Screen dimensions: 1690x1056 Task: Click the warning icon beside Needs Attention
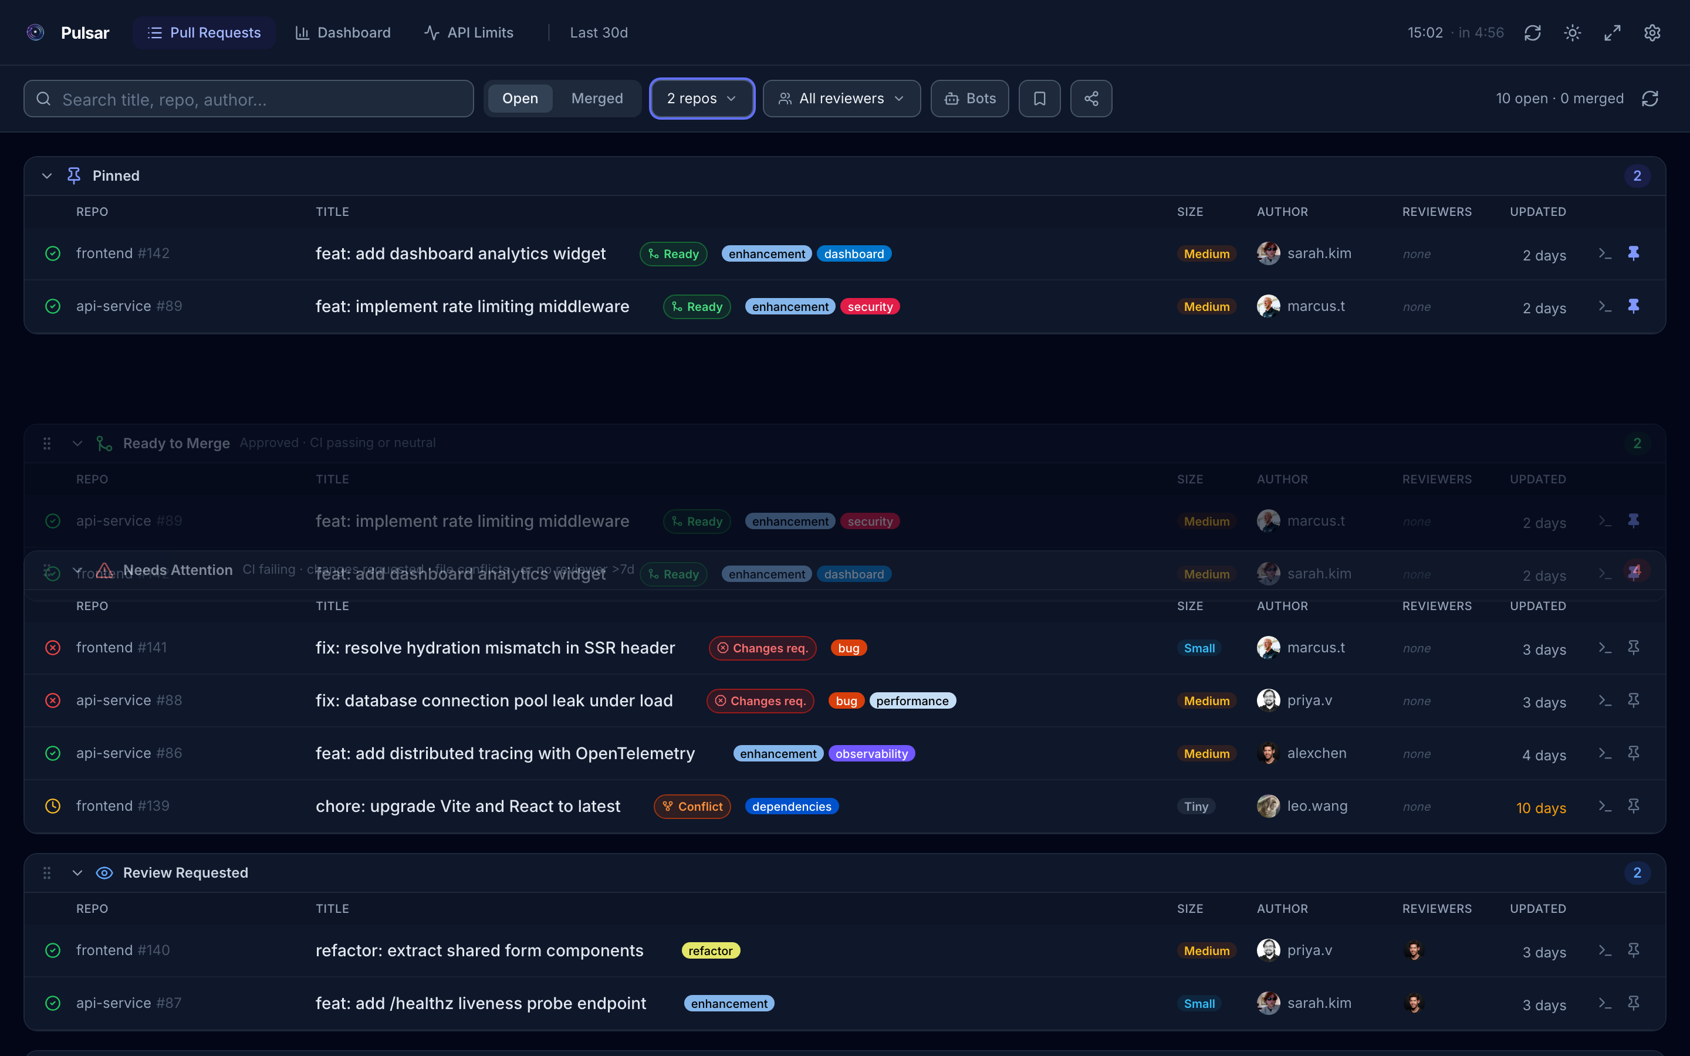click(x=104, y=570)
